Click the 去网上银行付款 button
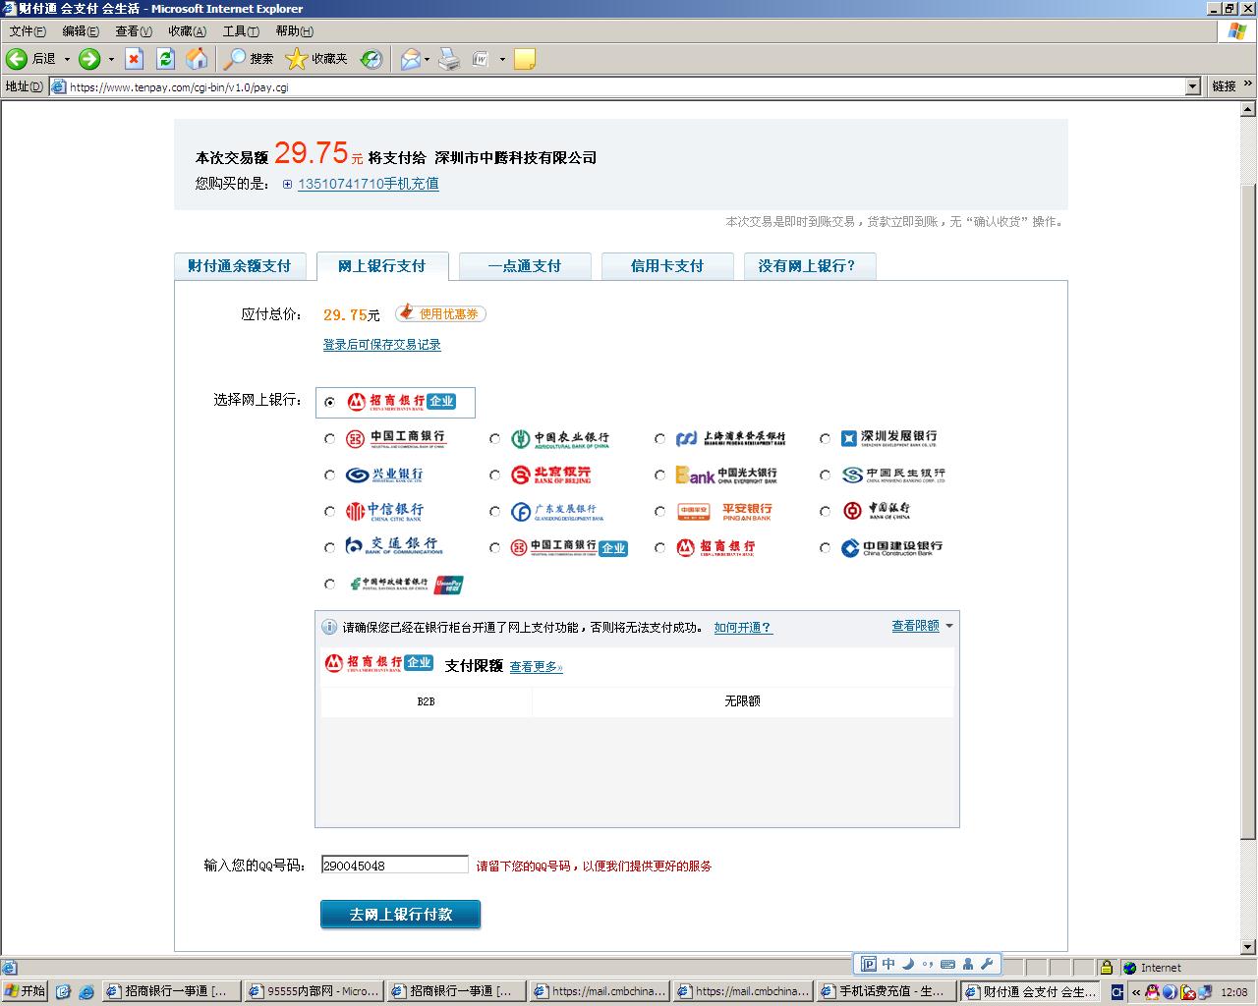The width and height of the screenshot is (1258, 1006). tap(400, 915)
